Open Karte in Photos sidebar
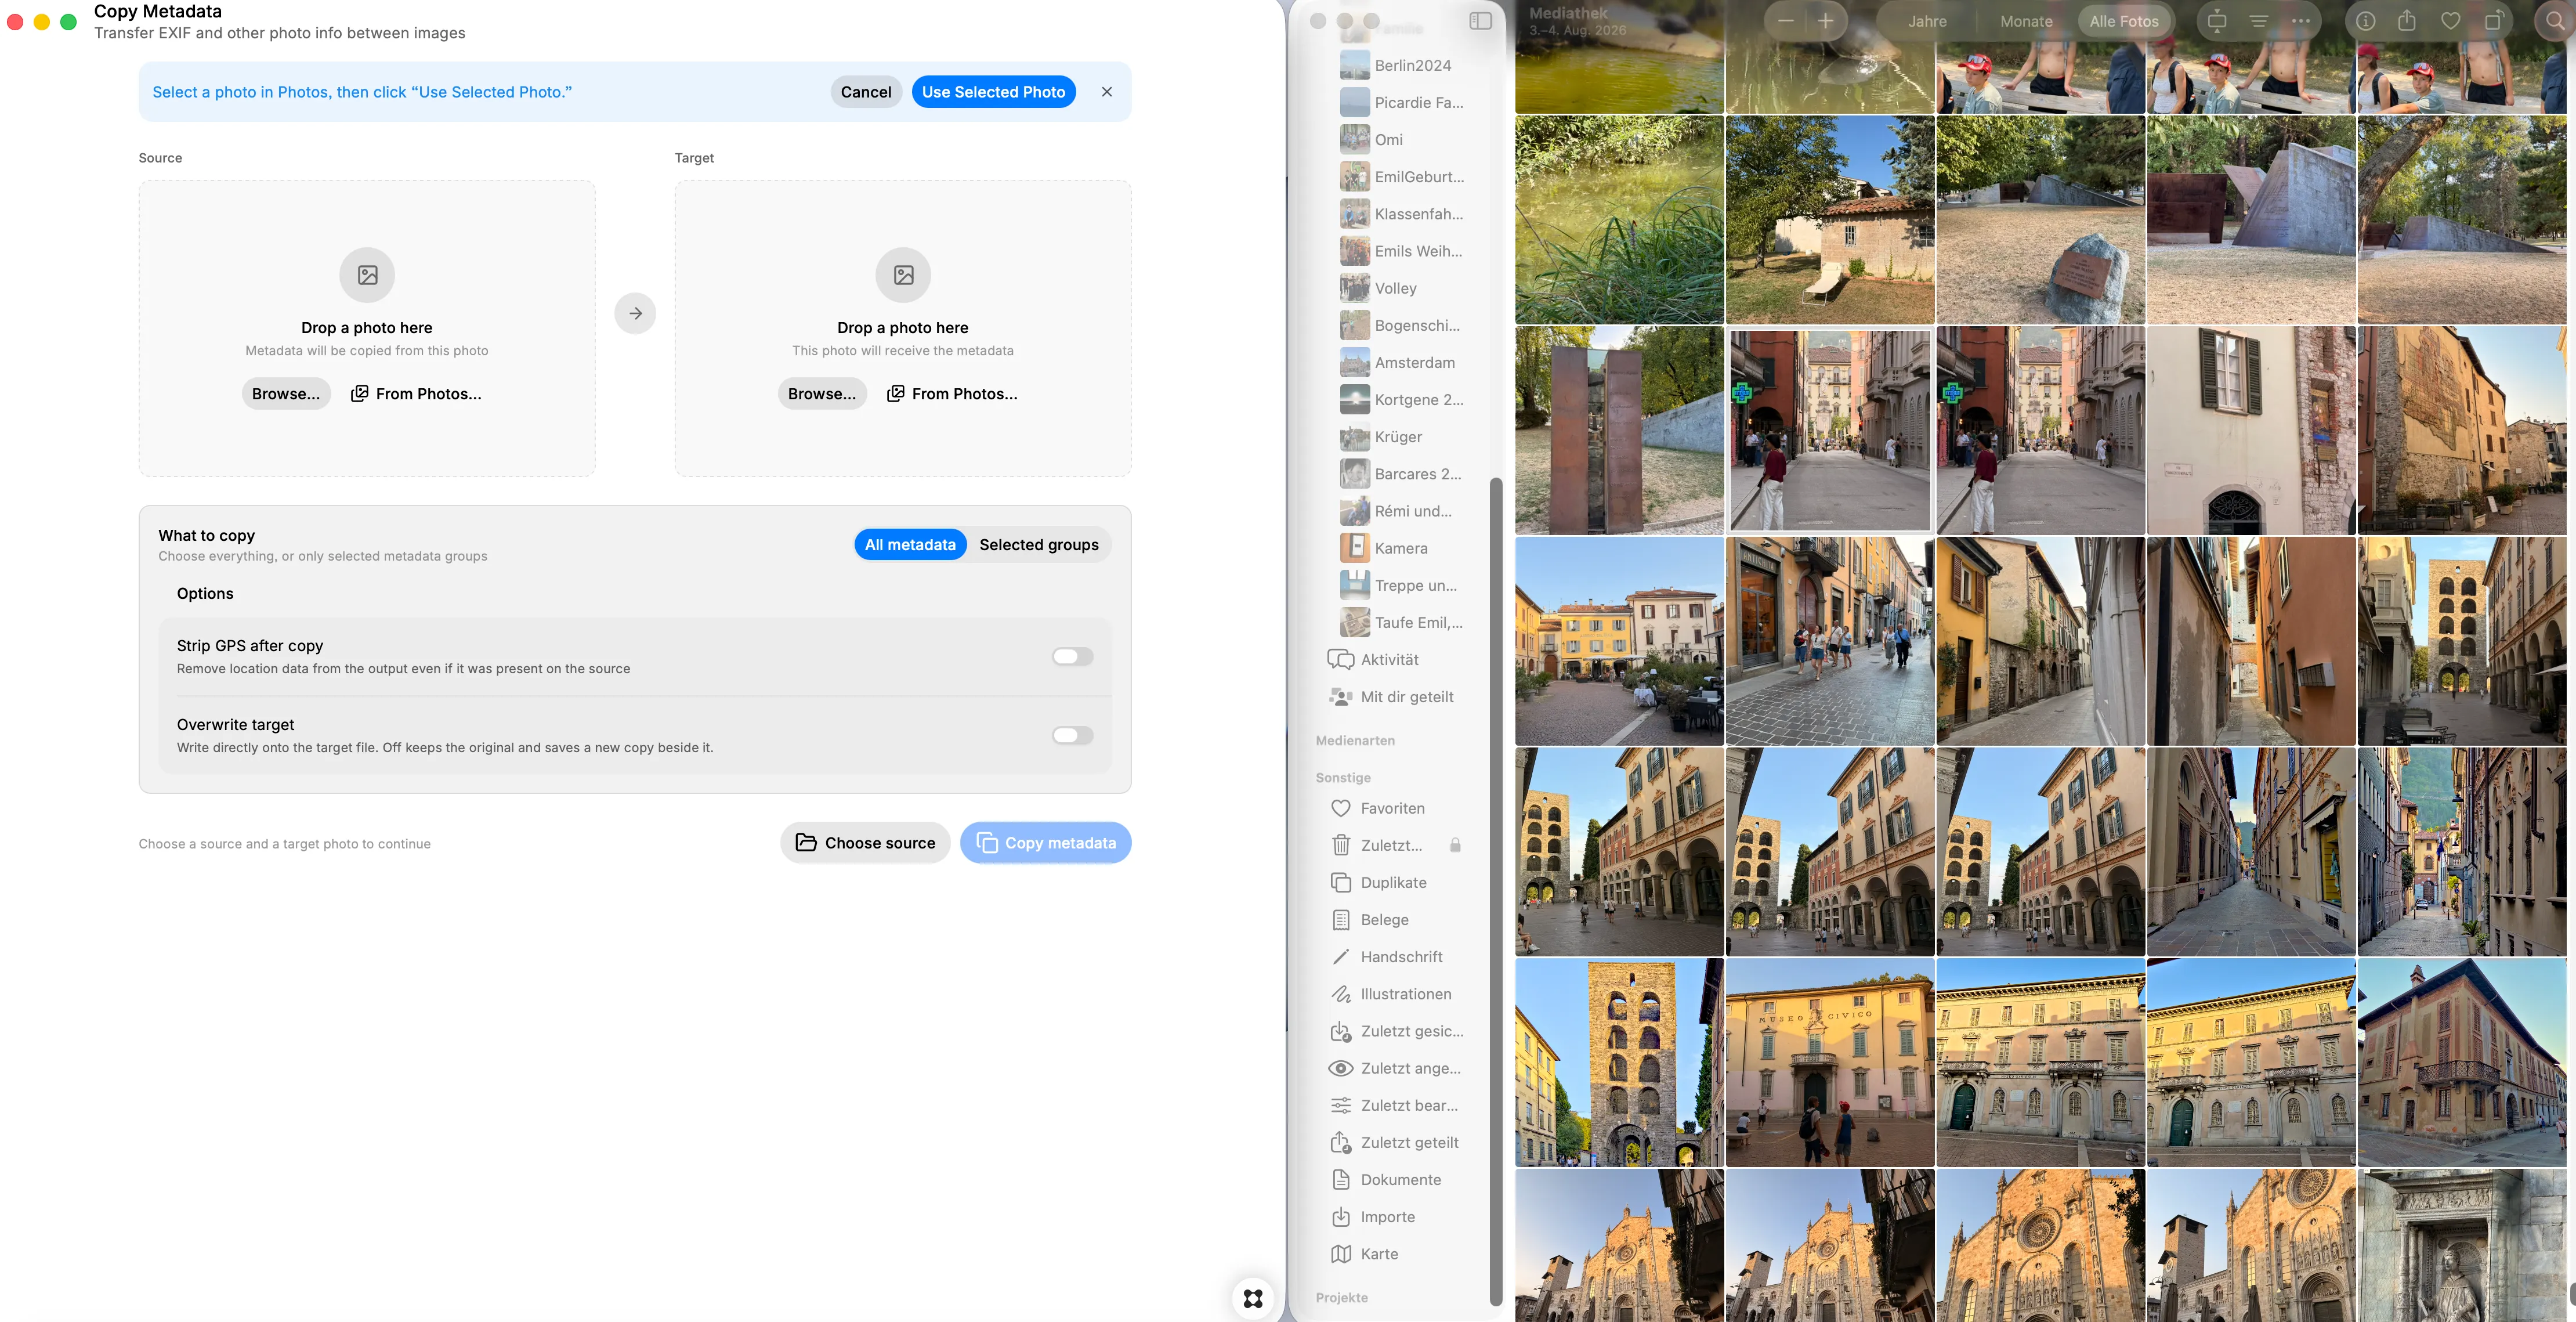The height and width of the screenshot is (1322, 2576). [1379, 1254]
